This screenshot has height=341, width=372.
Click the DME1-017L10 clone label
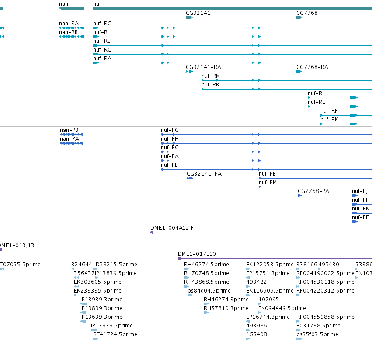tap(197, 254)
